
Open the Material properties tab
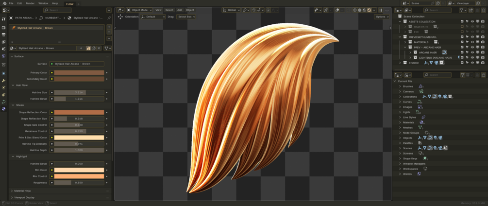pyautogui.click(x=4, y=109)
